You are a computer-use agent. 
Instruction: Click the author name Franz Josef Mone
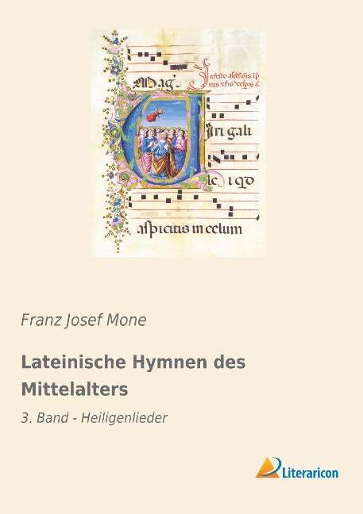[x=83, y=320]
